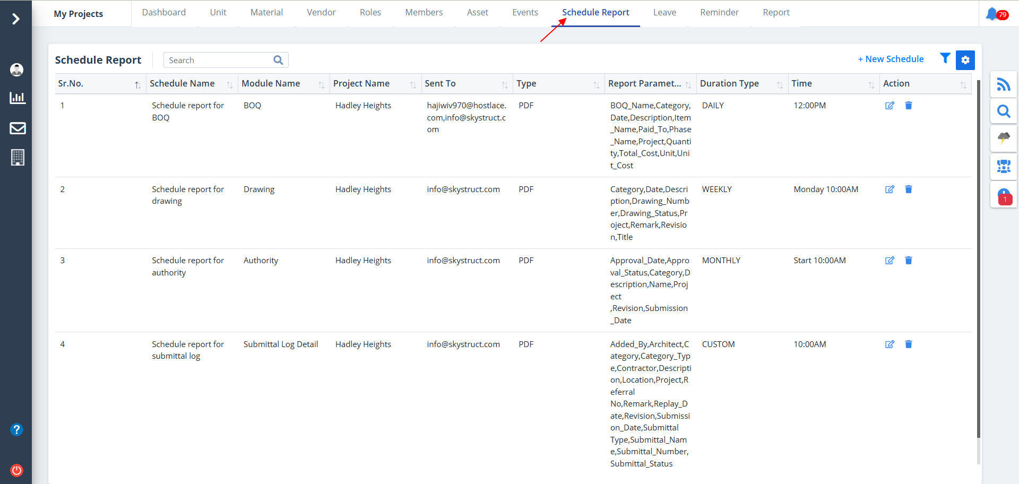Open the help question mark icon
Viewport: 1019px width, 484px height.
click(x=17, y=429)
